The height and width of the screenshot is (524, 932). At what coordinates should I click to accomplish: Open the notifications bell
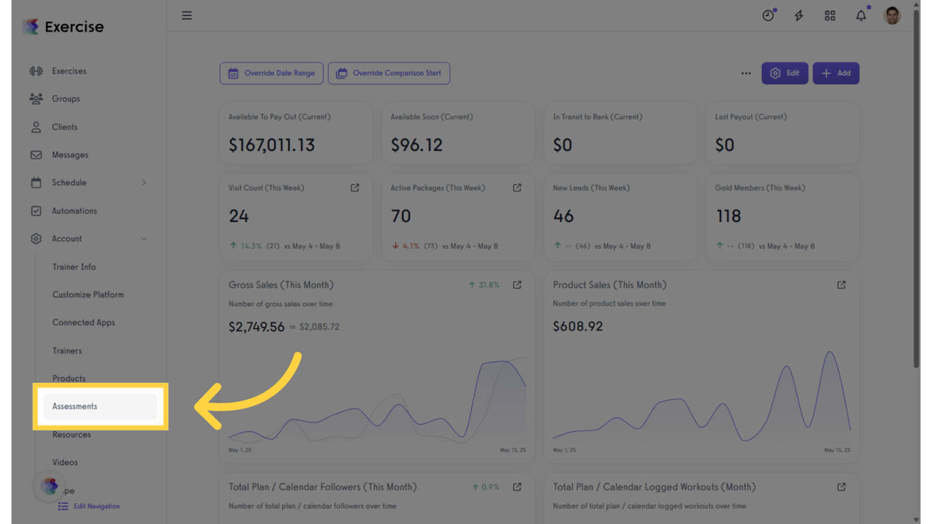861,16
